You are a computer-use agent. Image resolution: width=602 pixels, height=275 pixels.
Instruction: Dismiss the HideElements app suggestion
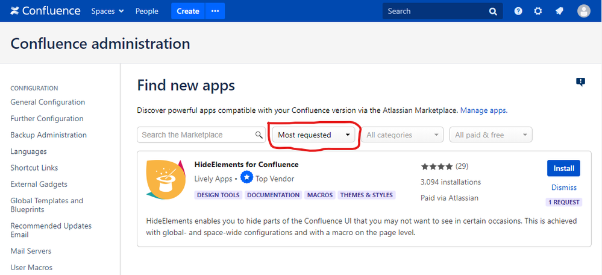(x=563, y=188)
